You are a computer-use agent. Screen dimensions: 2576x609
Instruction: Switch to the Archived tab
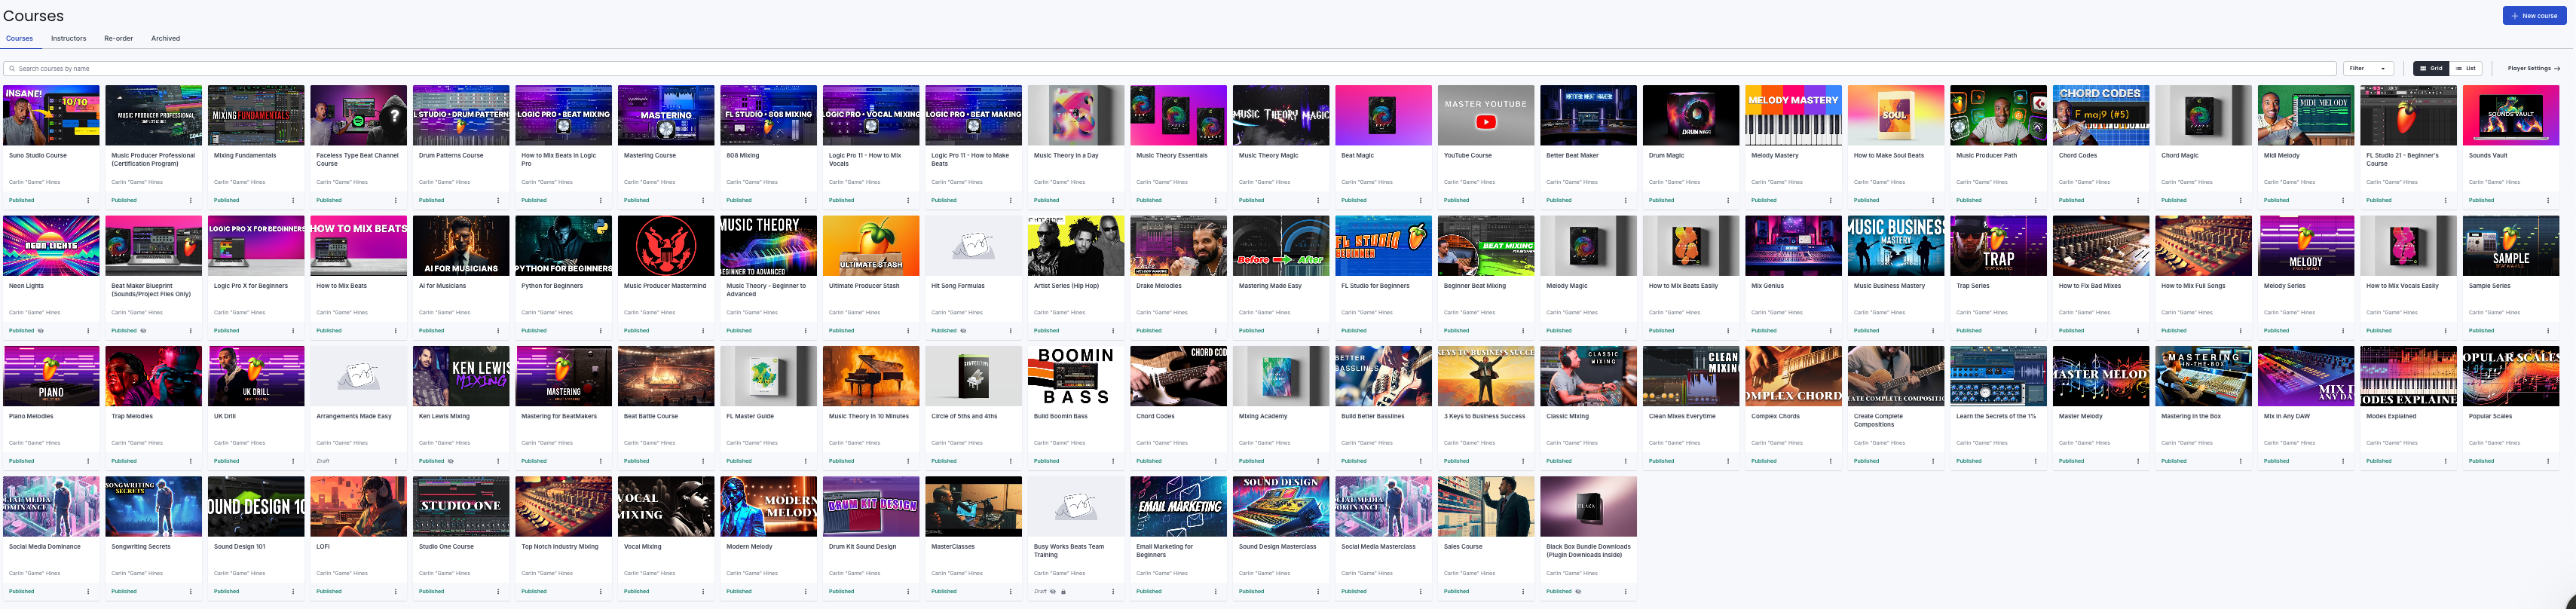[x=165, y=39]
